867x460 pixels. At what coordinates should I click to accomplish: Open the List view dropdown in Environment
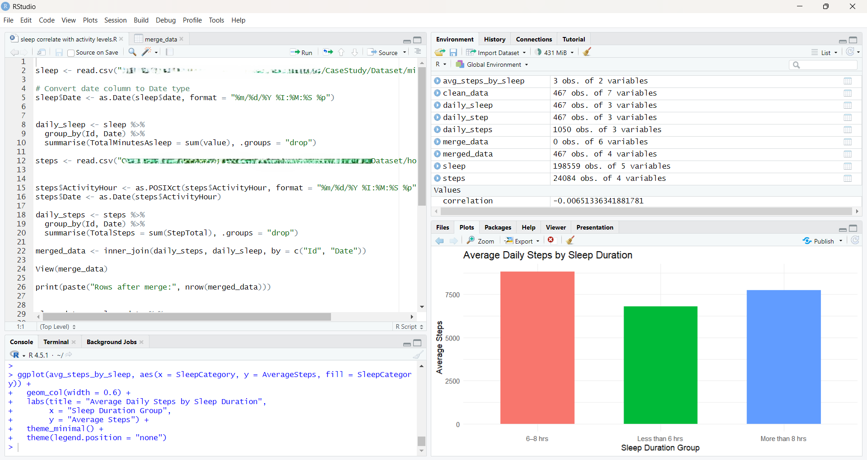coord(824,52)
